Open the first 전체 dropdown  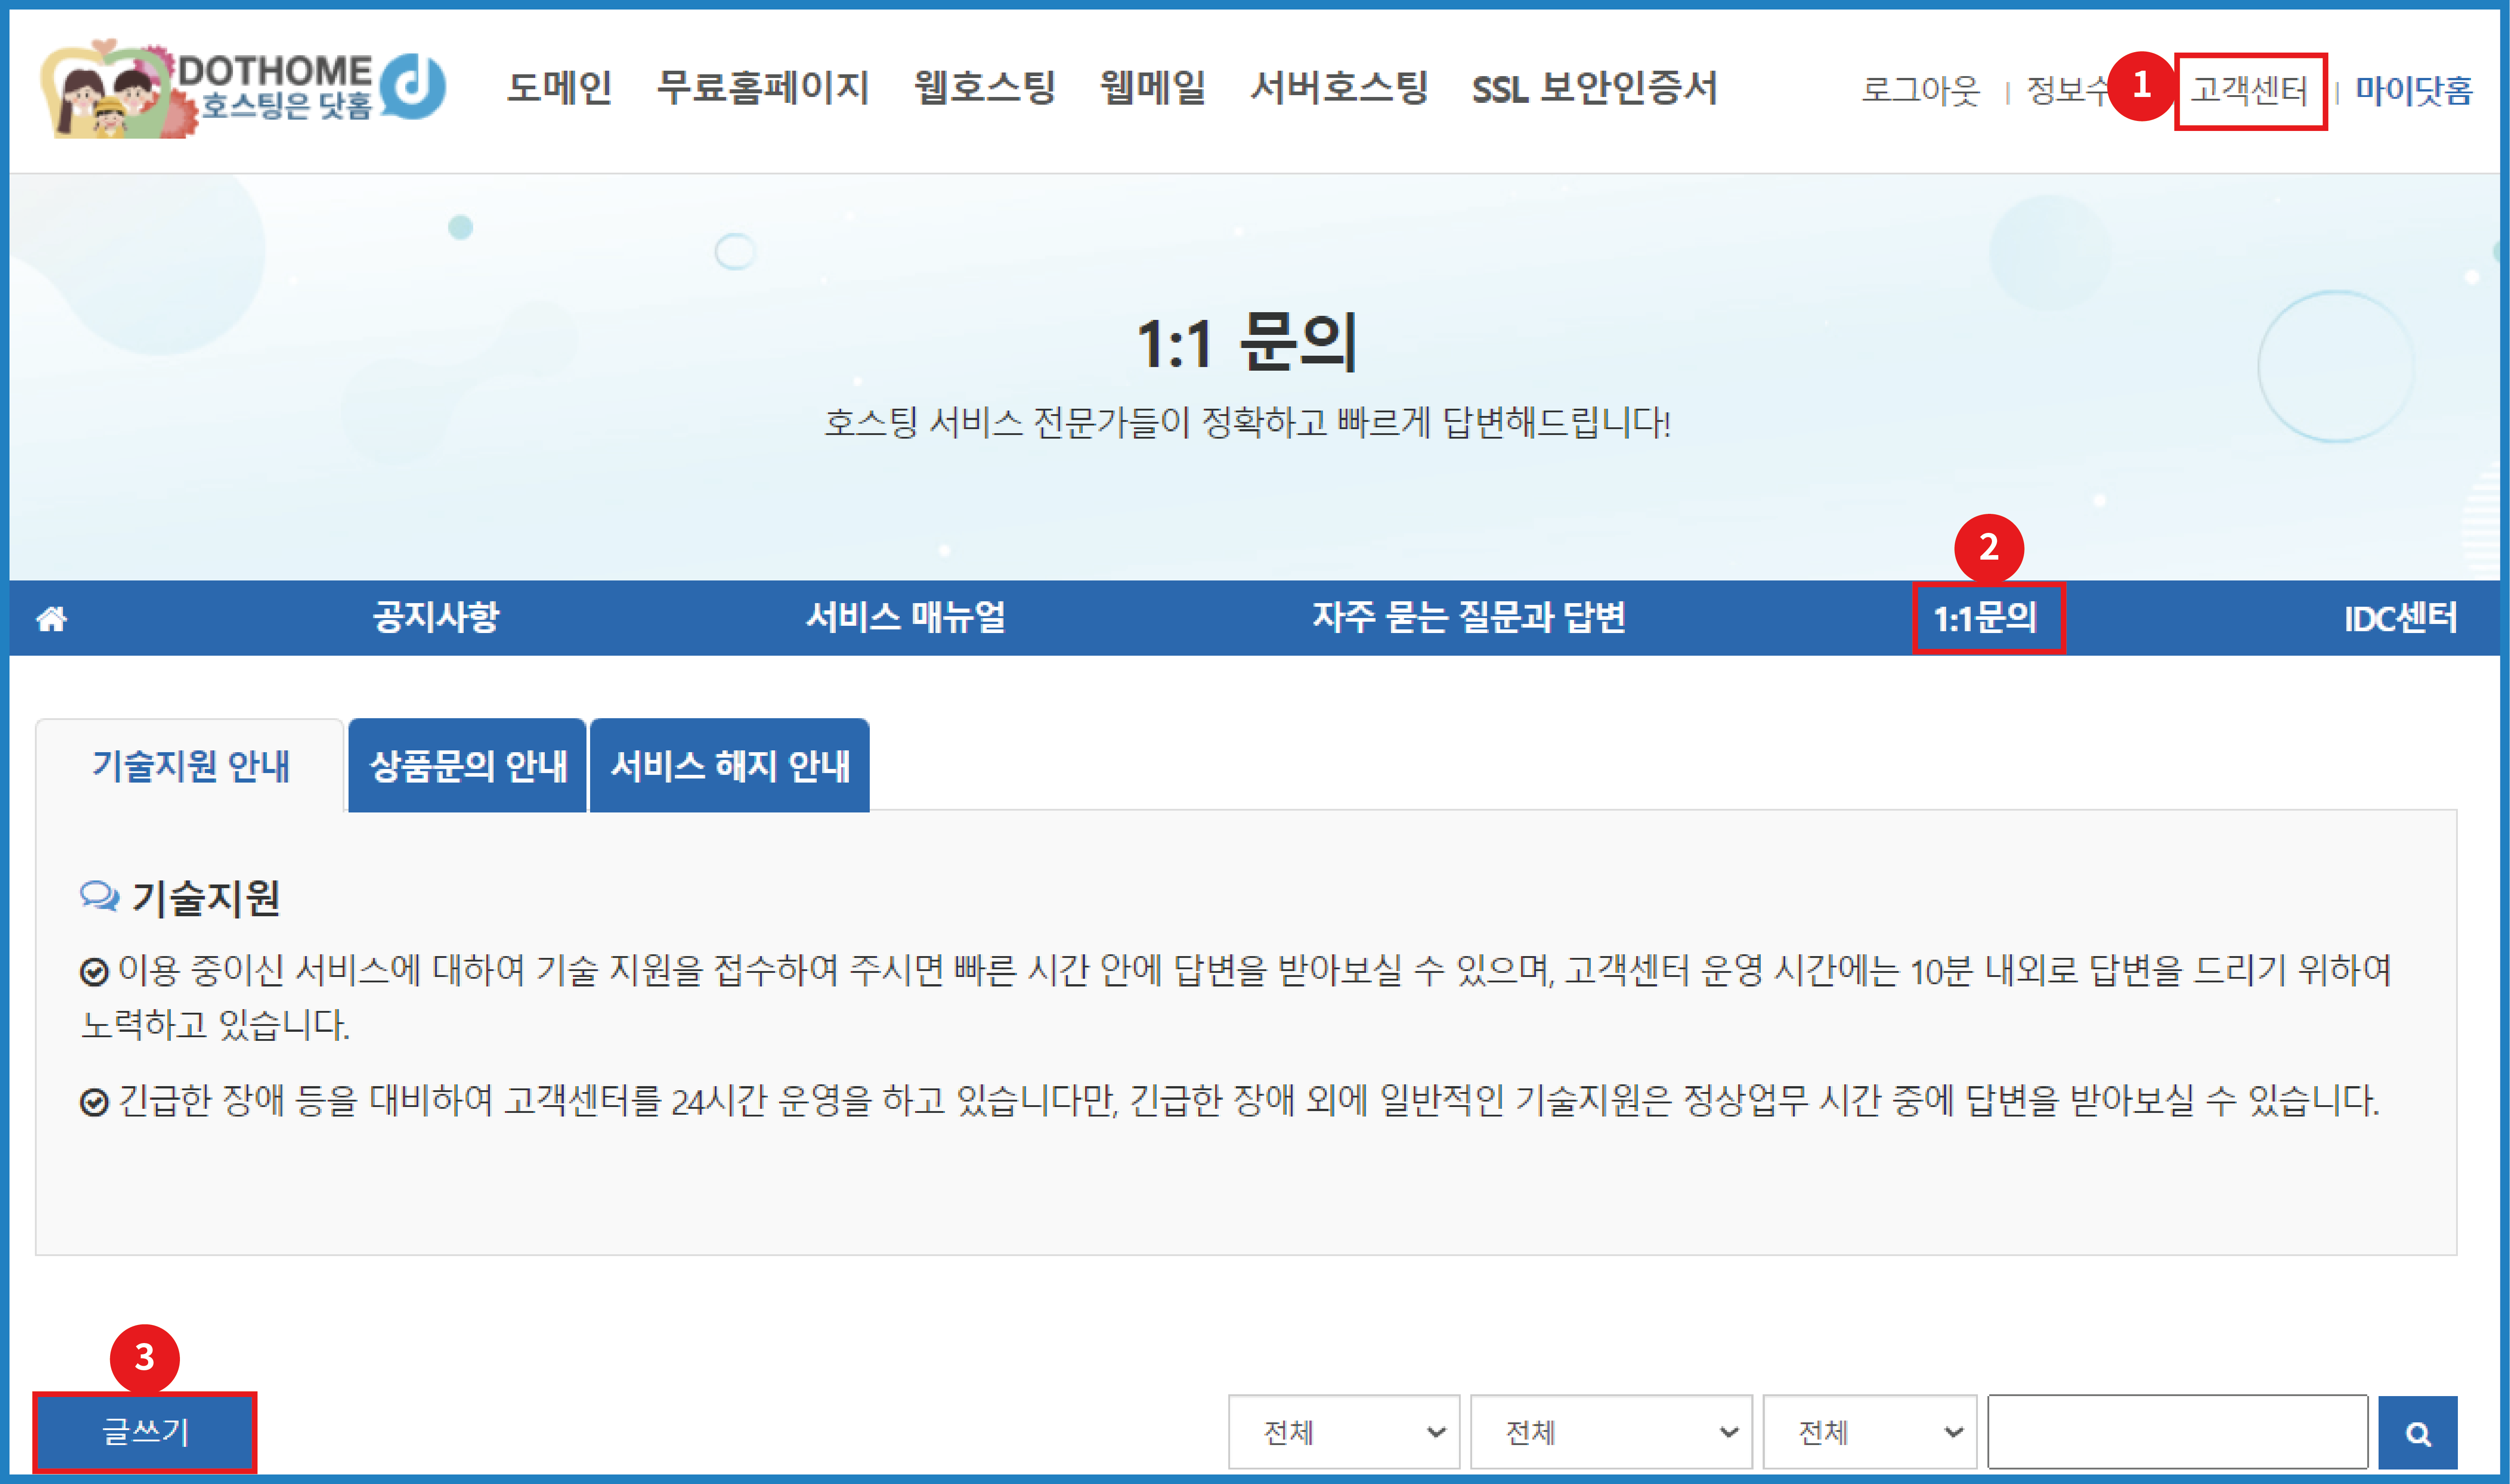point(1343,1433)
